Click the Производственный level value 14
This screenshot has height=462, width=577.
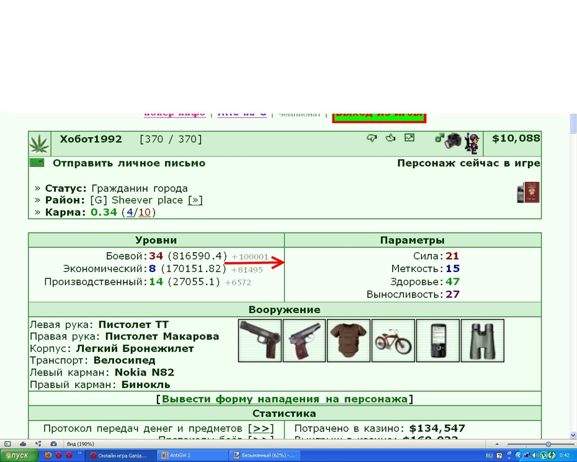[156, 282]
